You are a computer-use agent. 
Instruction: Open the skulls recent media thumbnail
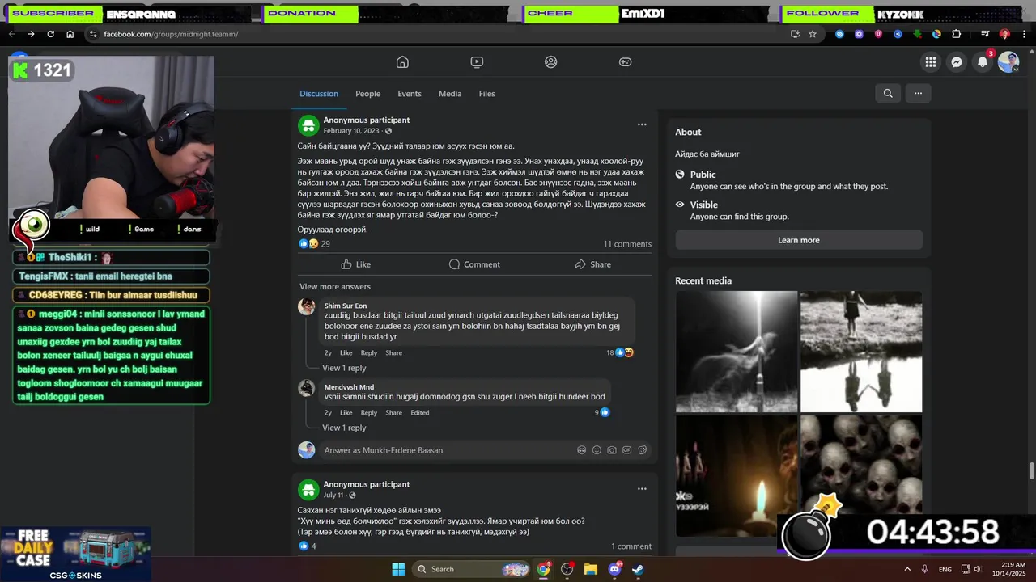pos(861,476)
